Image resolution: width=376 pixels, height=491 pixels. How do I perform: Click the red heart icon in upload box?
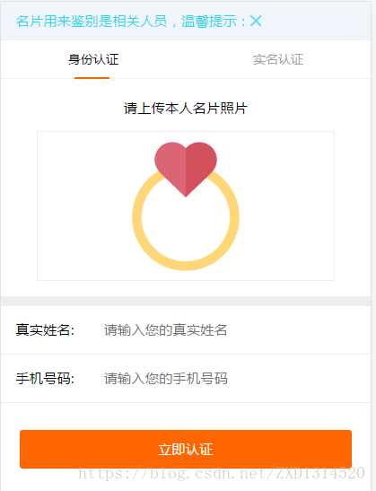point(186,169)
